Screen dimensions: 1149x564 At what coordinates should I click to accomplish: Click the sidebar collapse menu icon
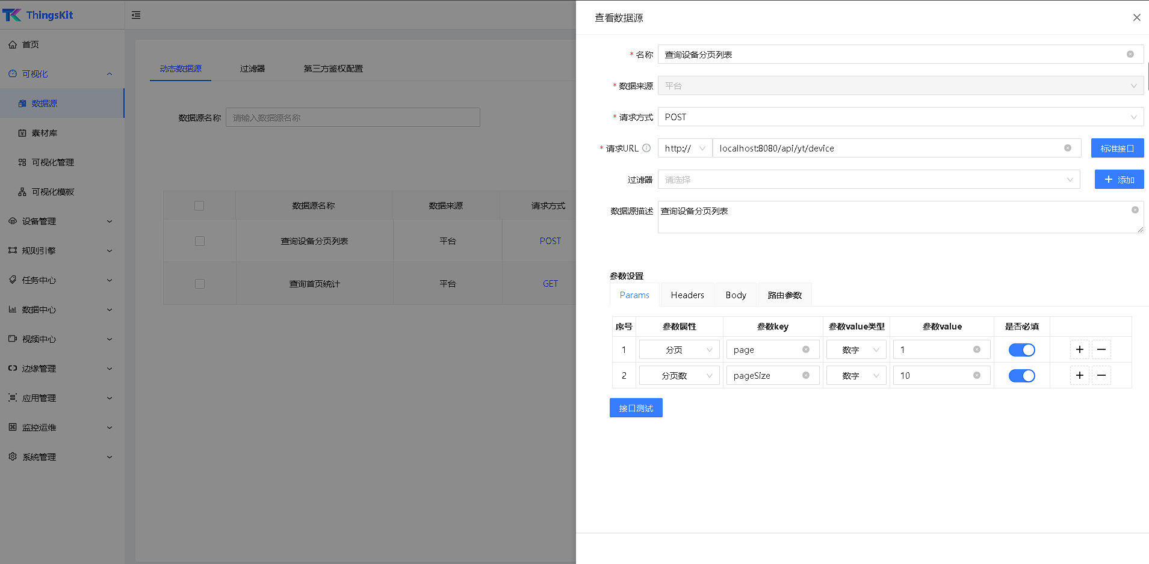click(x=136, y=15)
